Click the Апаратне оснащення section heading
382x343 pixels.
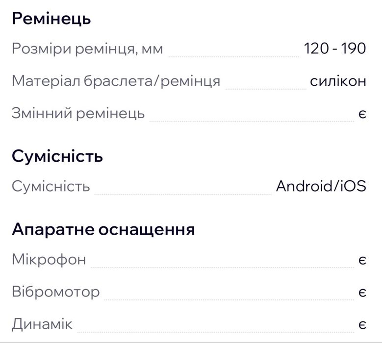coord(103,229)
